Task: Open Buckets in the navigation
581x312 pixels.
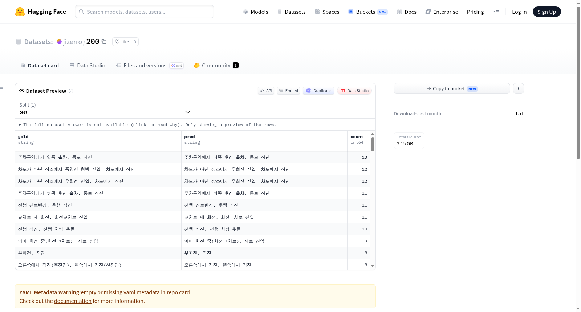Action: point(368,12)
